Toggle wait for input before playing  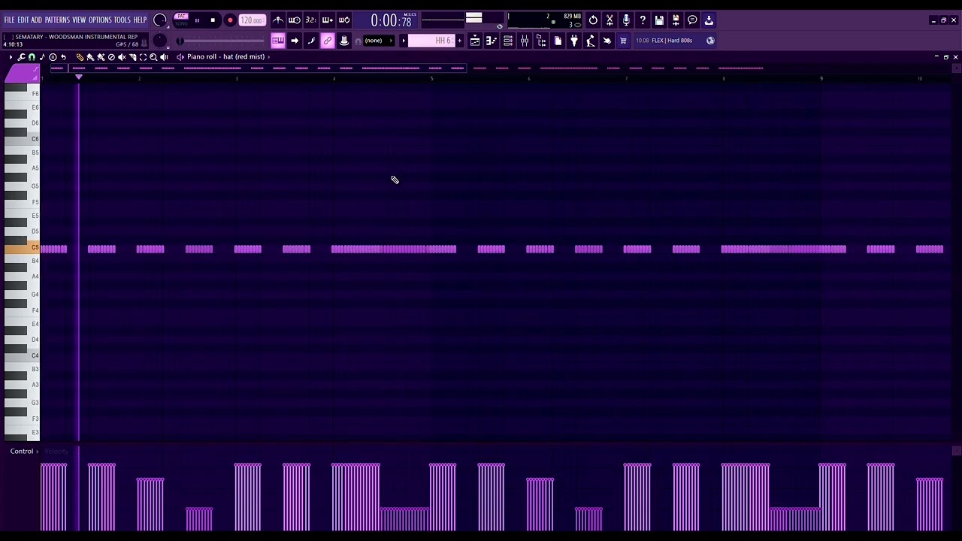coord(295,20)
